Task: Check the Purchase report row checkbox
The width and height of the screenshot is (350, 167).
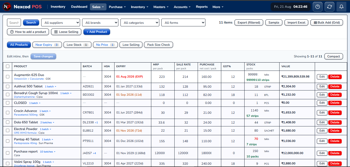Action: pyautogui.click(x=8, y=153)
